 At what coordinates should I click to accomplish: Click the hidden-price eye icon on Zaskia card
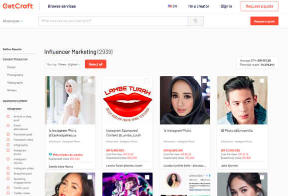(x=50, y=155)
